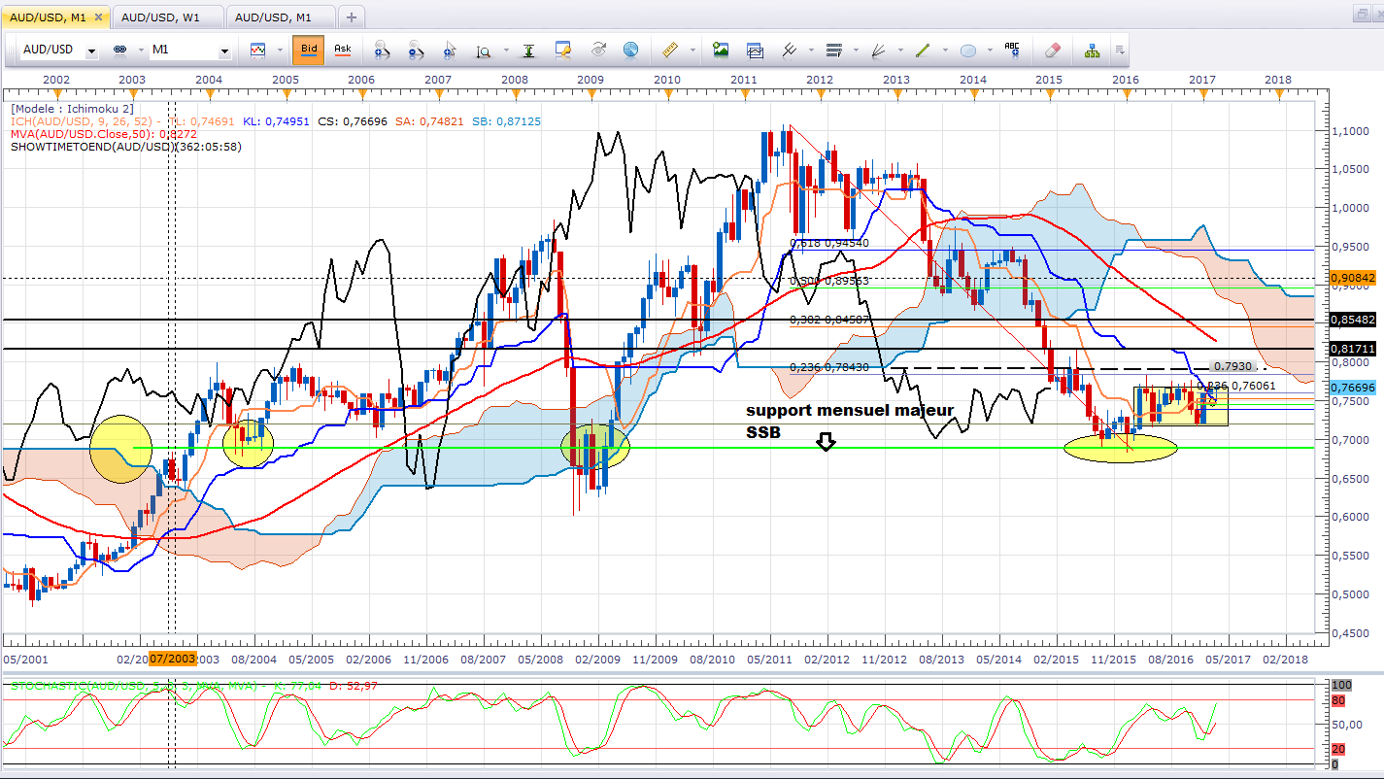Click the zoom in magnifier icon
This screenshot has width=1384, height=779.
click(x=382, y=50)
